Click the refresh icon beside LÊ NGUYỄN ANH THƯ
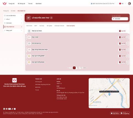Screen dimensions: 133x118 pos(52,18)
